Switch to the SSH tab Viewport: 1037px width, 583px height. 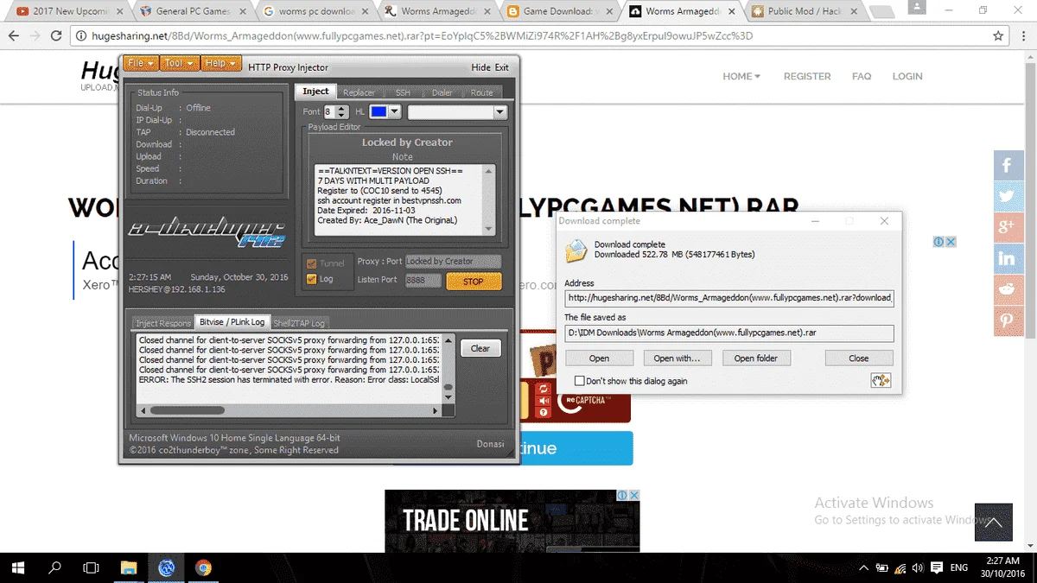point(404,92)
